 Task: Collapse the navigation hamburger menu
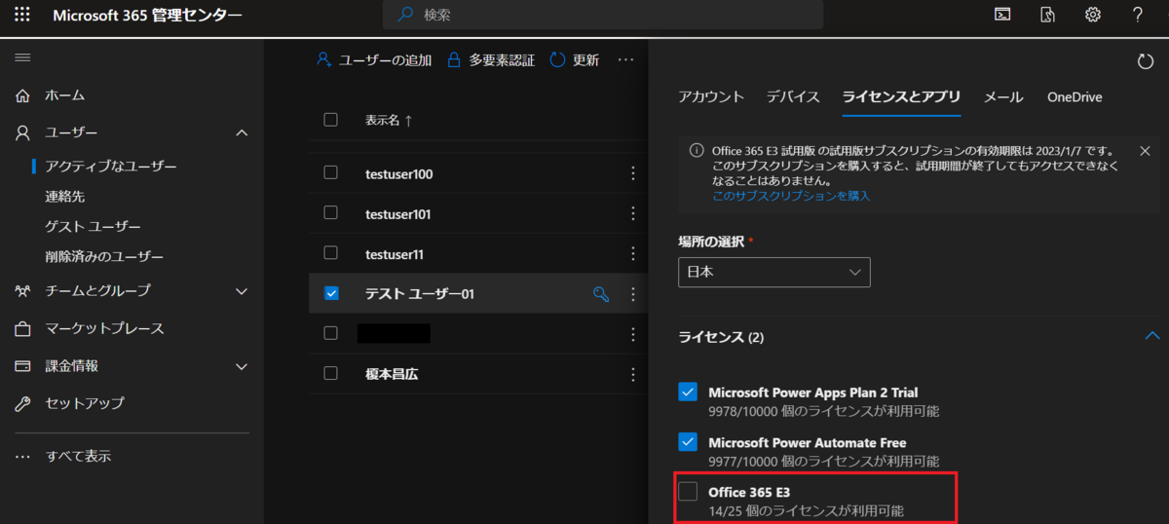(x=22, y=58)
